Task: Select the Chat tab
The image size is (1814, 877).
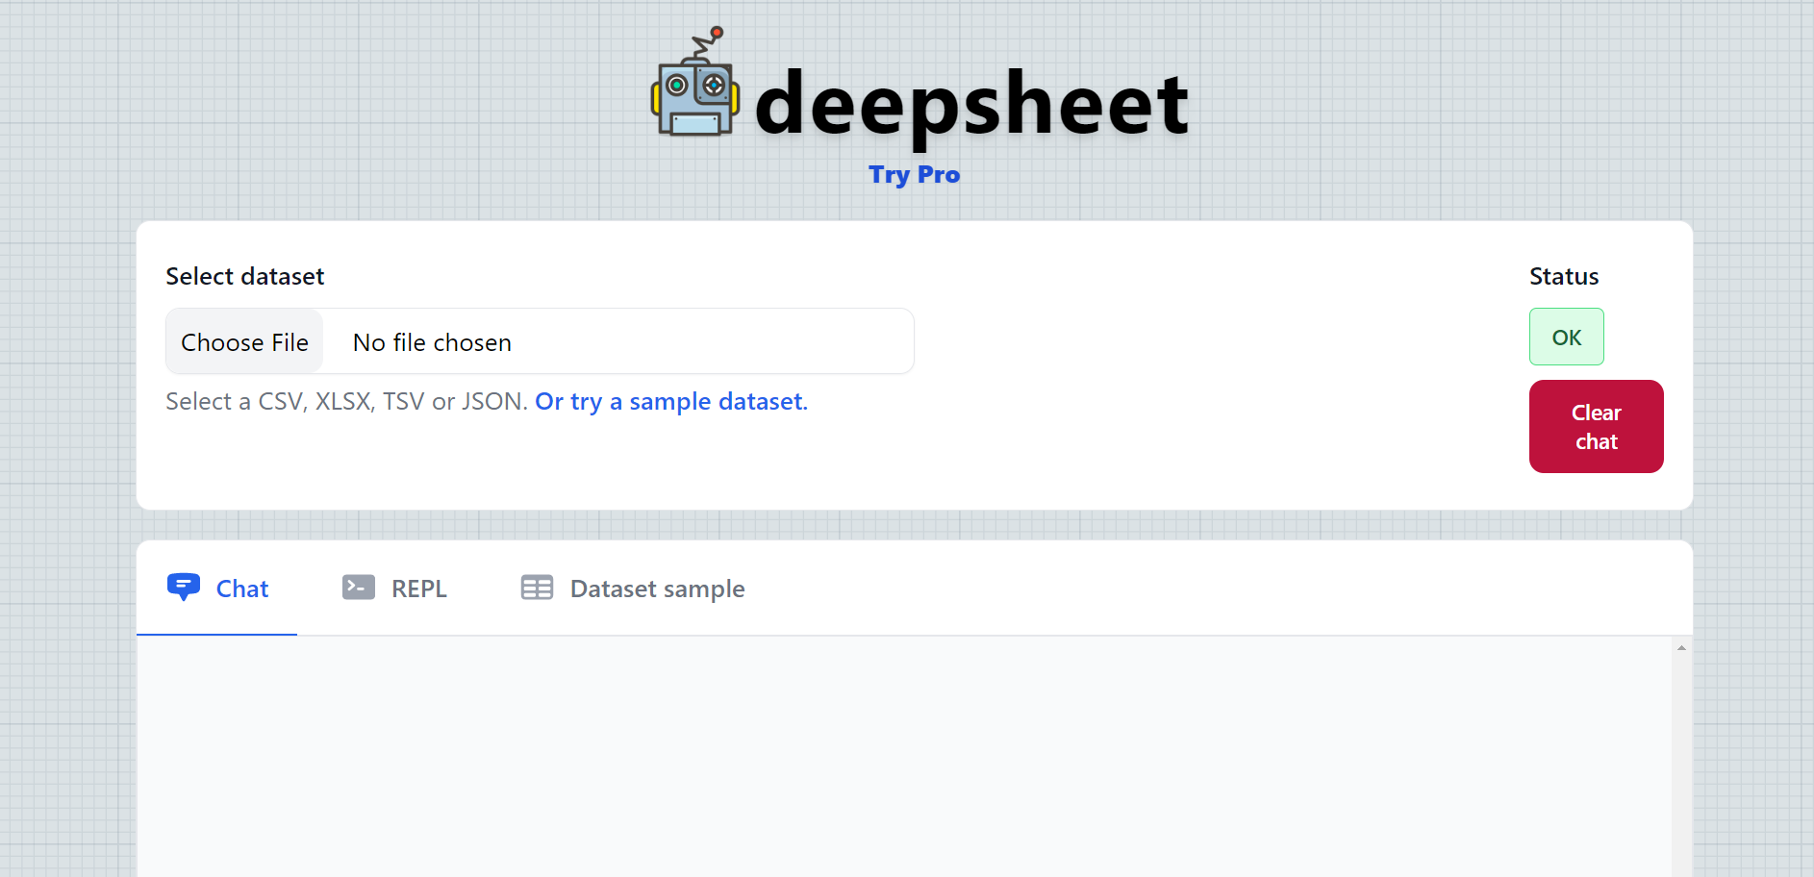Action: click(x=240, y=588)
